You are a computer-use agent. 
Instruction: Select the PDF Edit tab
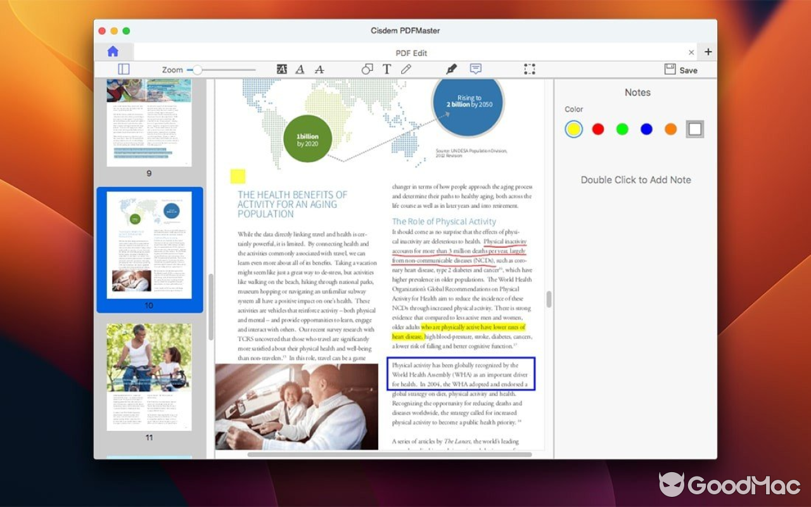pos(411,53)
